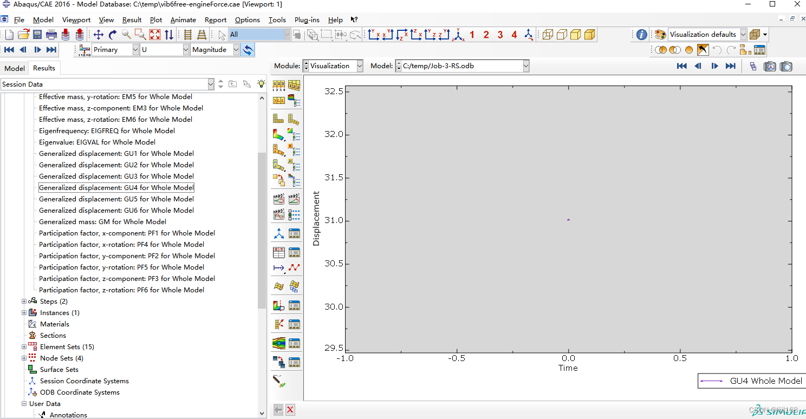Select Eigenfrequency: EIGFREQ for Whole Model
The image size is (806, 419).
click(x=107, y=131)
